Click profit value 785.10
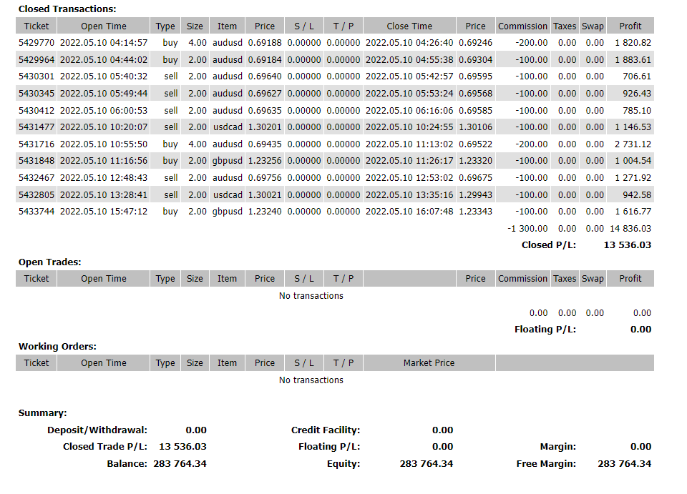 pyautogui.click(x=637, y=110)
